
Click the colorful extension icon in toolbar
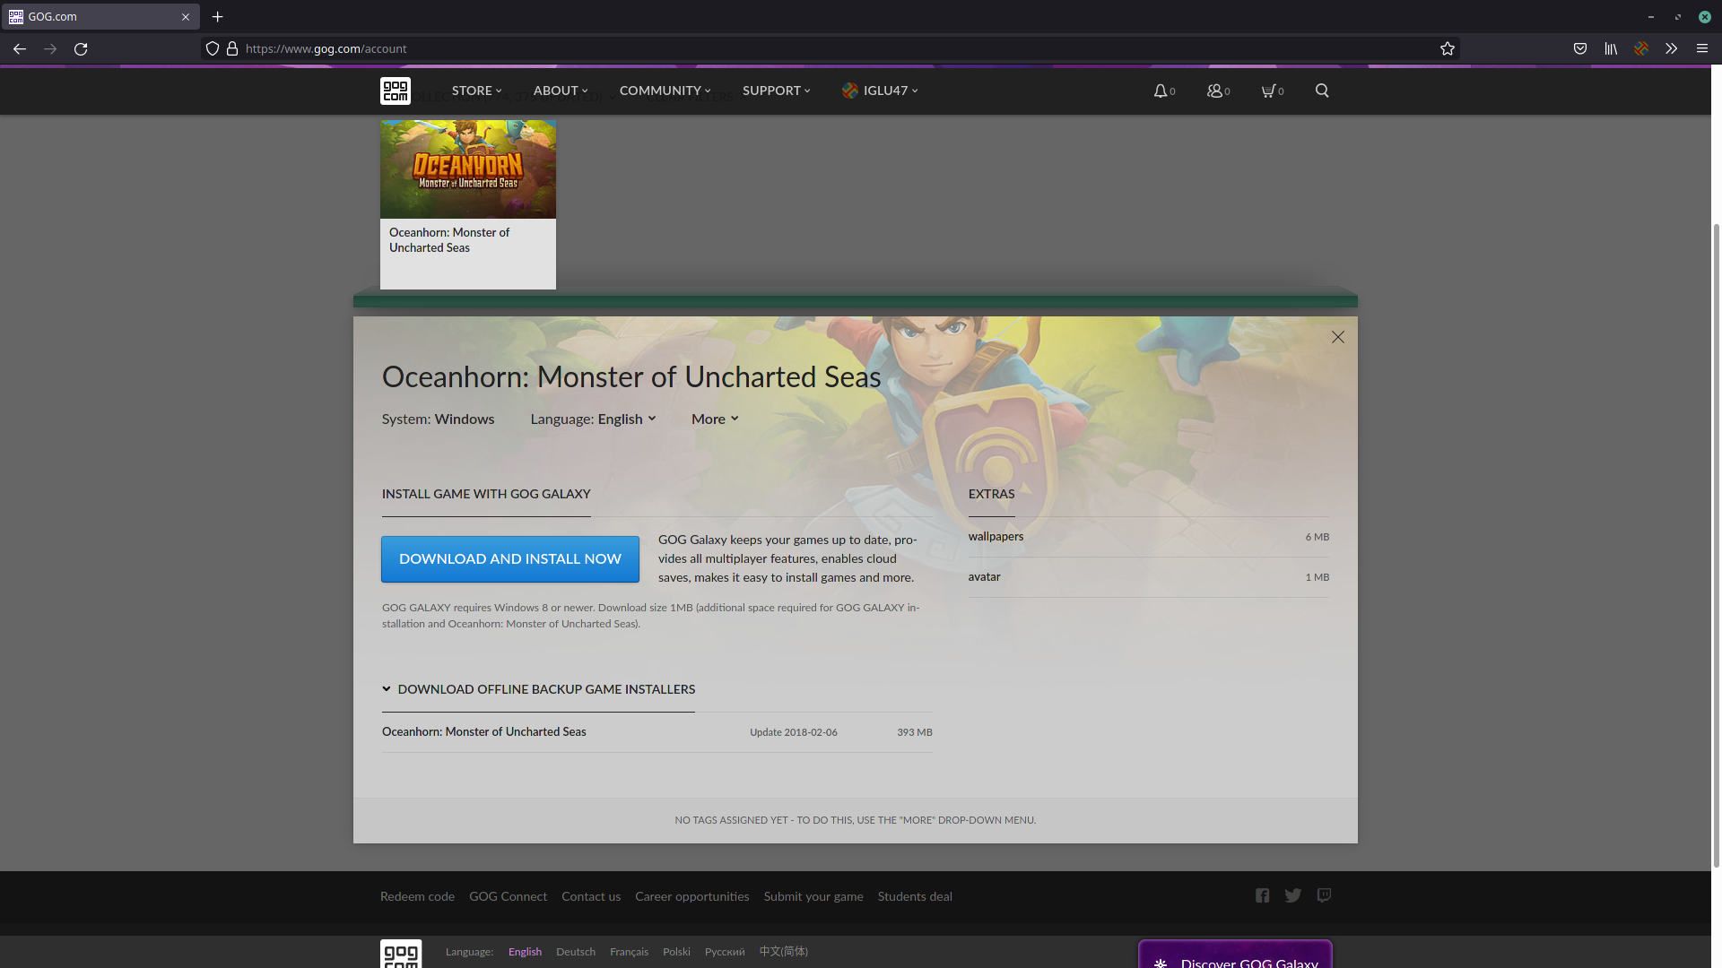(1641, 49)
